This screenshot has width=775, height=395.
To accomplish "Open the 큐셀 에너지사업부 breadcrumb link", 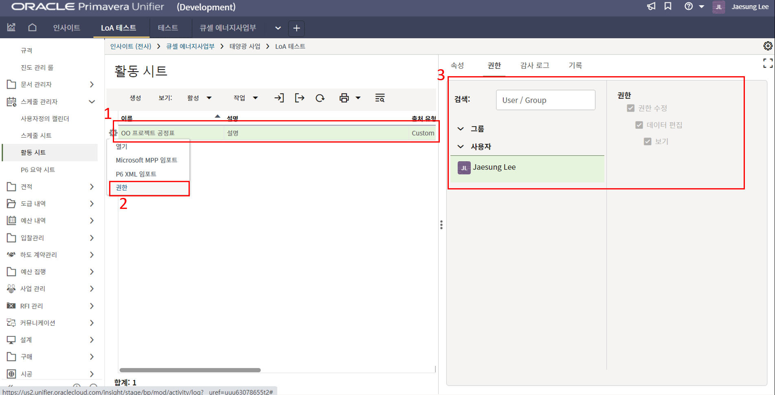I will pos(190,46).
